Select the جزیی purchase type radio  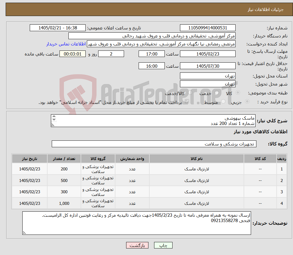click(x=247, y=102)
